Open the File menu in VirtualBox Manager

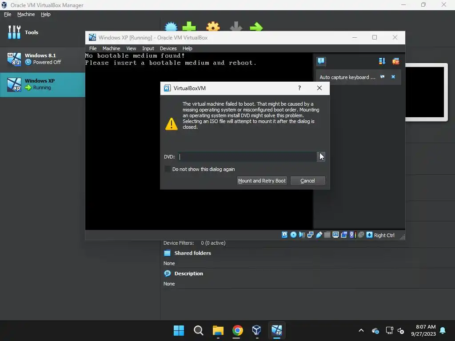coord(8,14)
